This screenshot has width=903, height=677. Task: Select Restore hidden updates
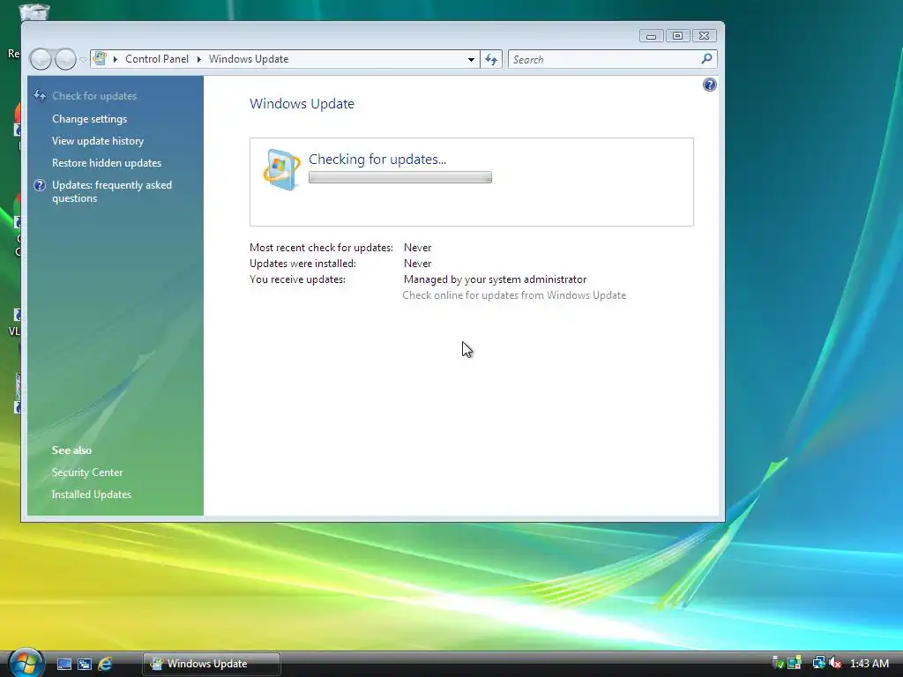click(x=107, y=163)
